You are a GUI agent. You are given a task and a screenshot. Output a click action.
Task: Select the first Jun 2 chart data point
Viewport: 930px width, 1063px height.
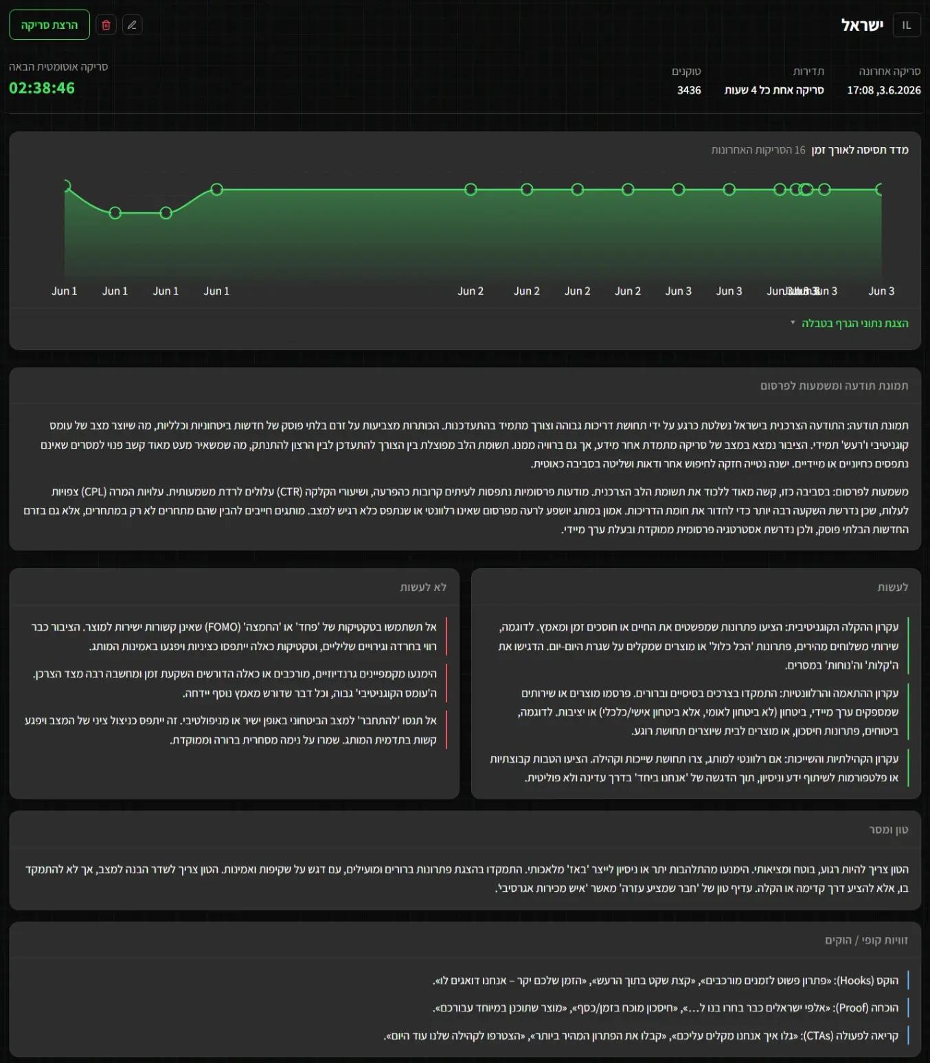coord(470,190)
